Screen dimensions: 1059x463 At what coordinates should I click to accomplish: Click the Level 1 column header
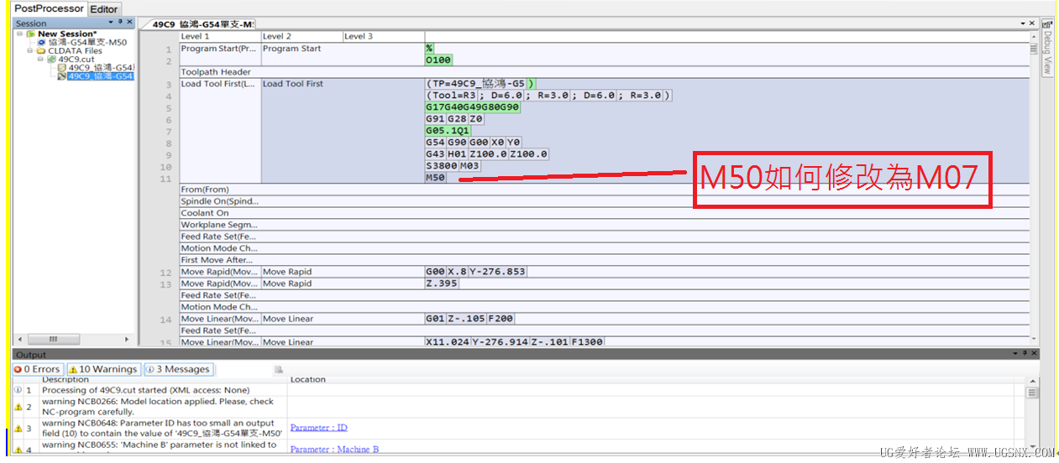point(219,36)
